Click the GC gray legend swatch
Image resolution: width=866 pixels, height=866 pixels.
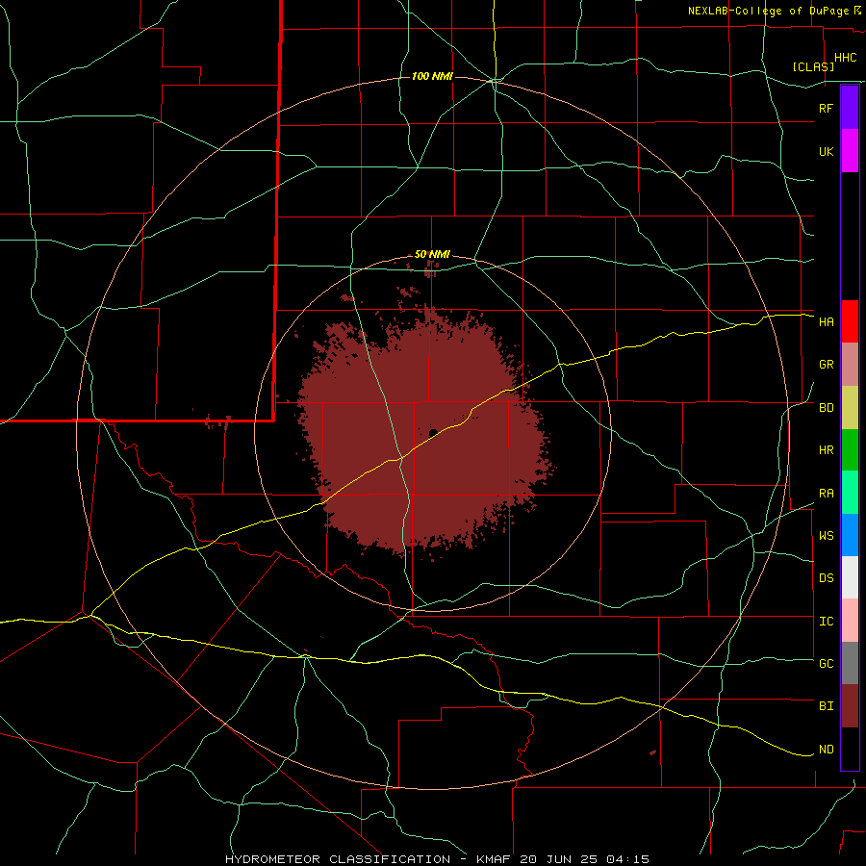pyautogui.click(x=850, y=663)
